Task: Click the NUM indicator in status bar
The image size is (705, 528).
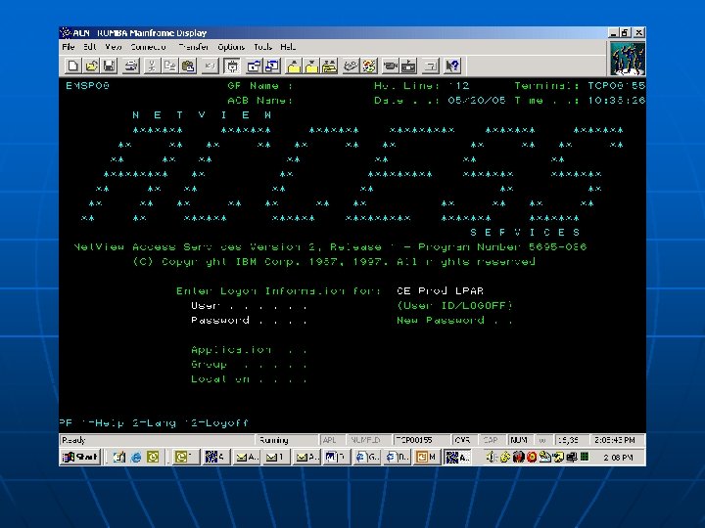Action: (519, 440)
